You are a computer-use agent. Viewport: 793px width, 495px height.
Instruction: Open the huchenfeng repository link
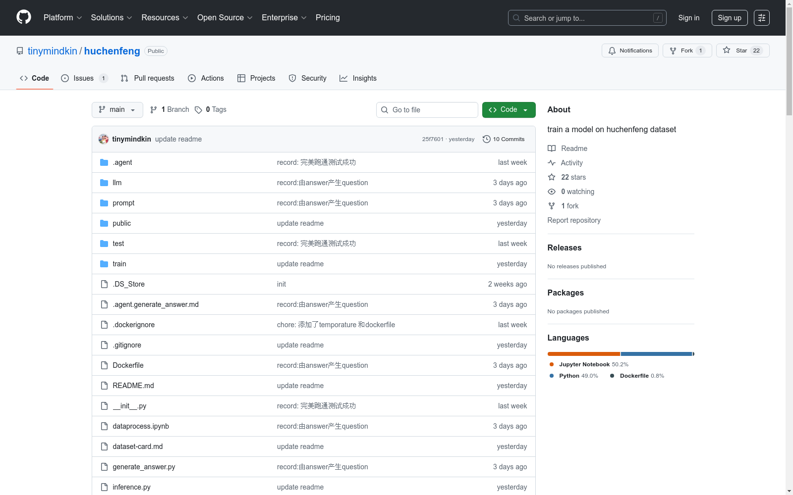[x=112, y=51]
